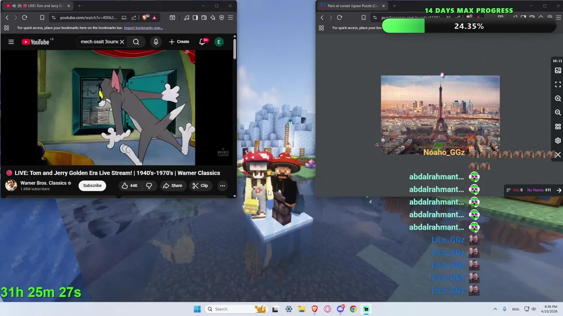
Task: Open Chrome from the taskbar
Action: 353,309
